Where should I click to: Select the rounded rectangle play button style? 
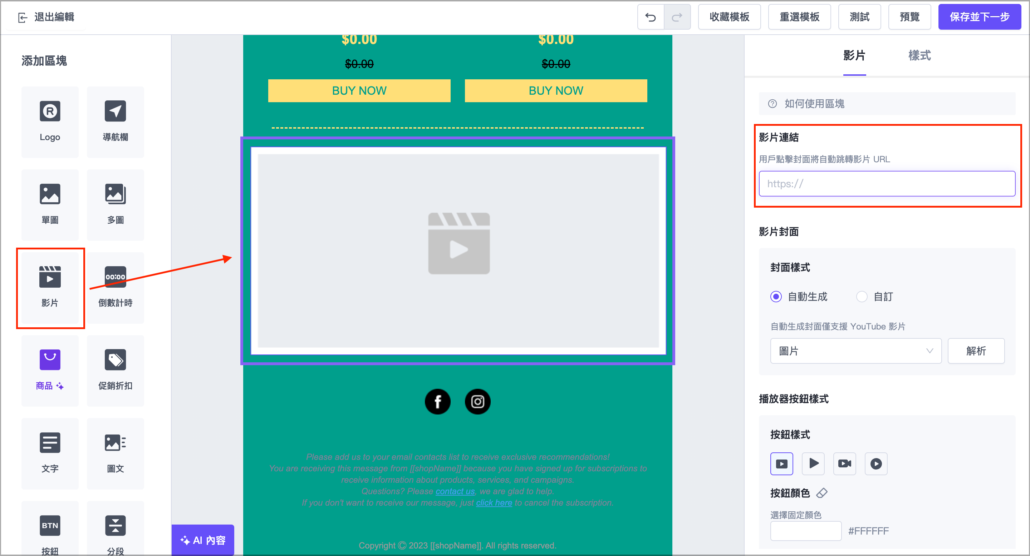pyautogui.click(x=781, y=464)
